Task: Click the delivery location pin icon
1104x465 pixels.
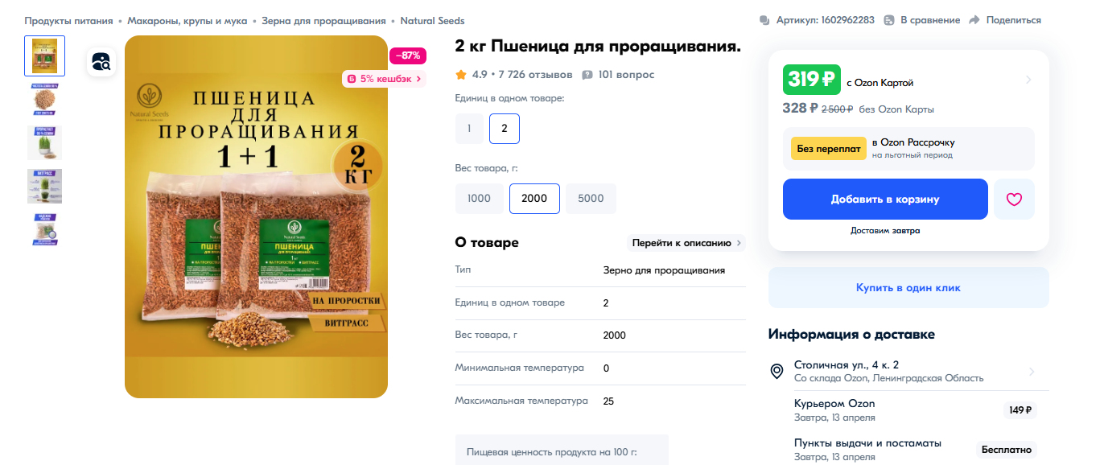Action: click(x=777, y=371)
